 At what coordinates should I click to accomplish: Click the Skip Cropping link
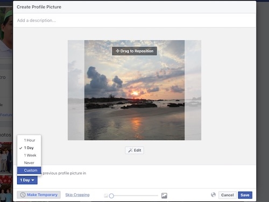coord(77,195)
